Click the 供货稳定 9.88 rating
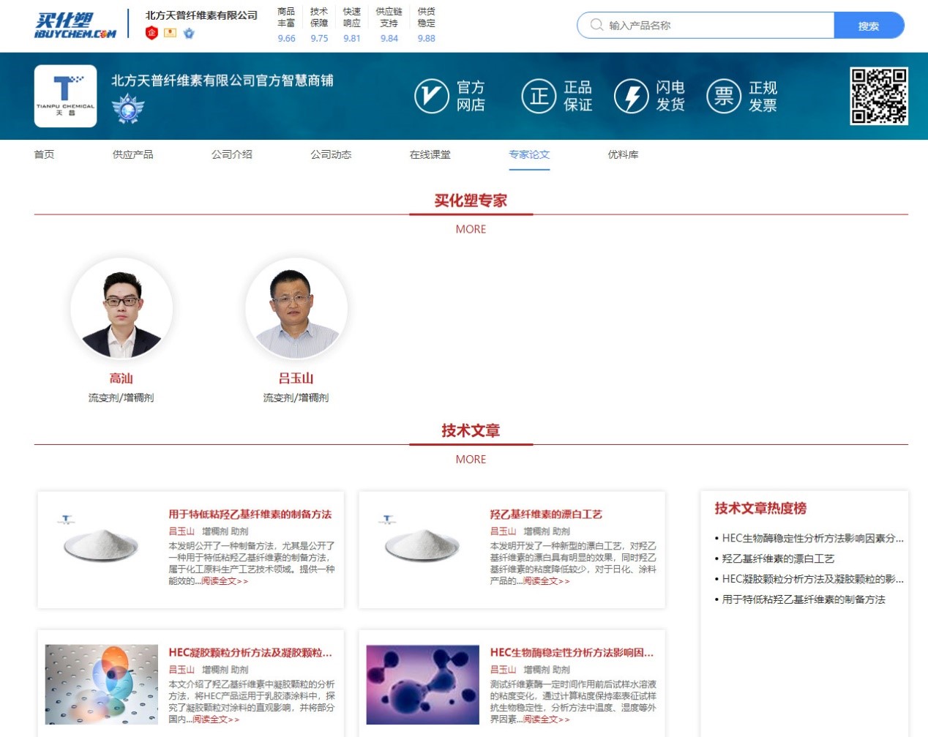928x737 pixels. (x=426, y=25)
